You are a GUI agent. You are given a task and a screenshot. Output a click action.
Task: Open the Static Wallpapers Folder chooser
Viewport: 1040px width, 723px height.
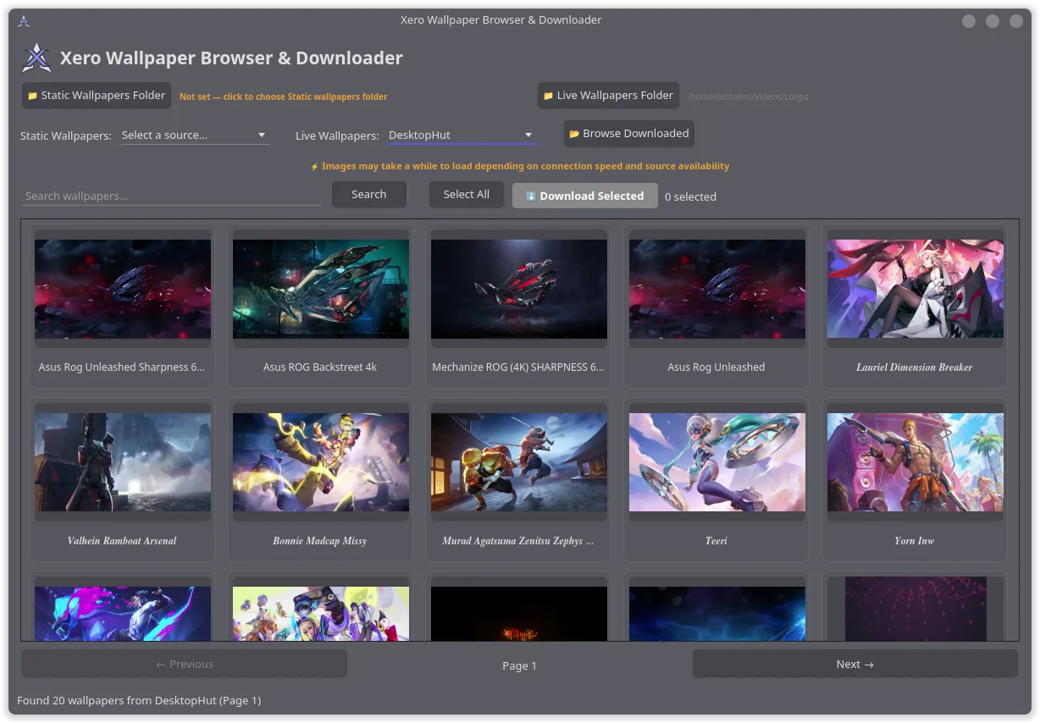(x=96, y=96)
